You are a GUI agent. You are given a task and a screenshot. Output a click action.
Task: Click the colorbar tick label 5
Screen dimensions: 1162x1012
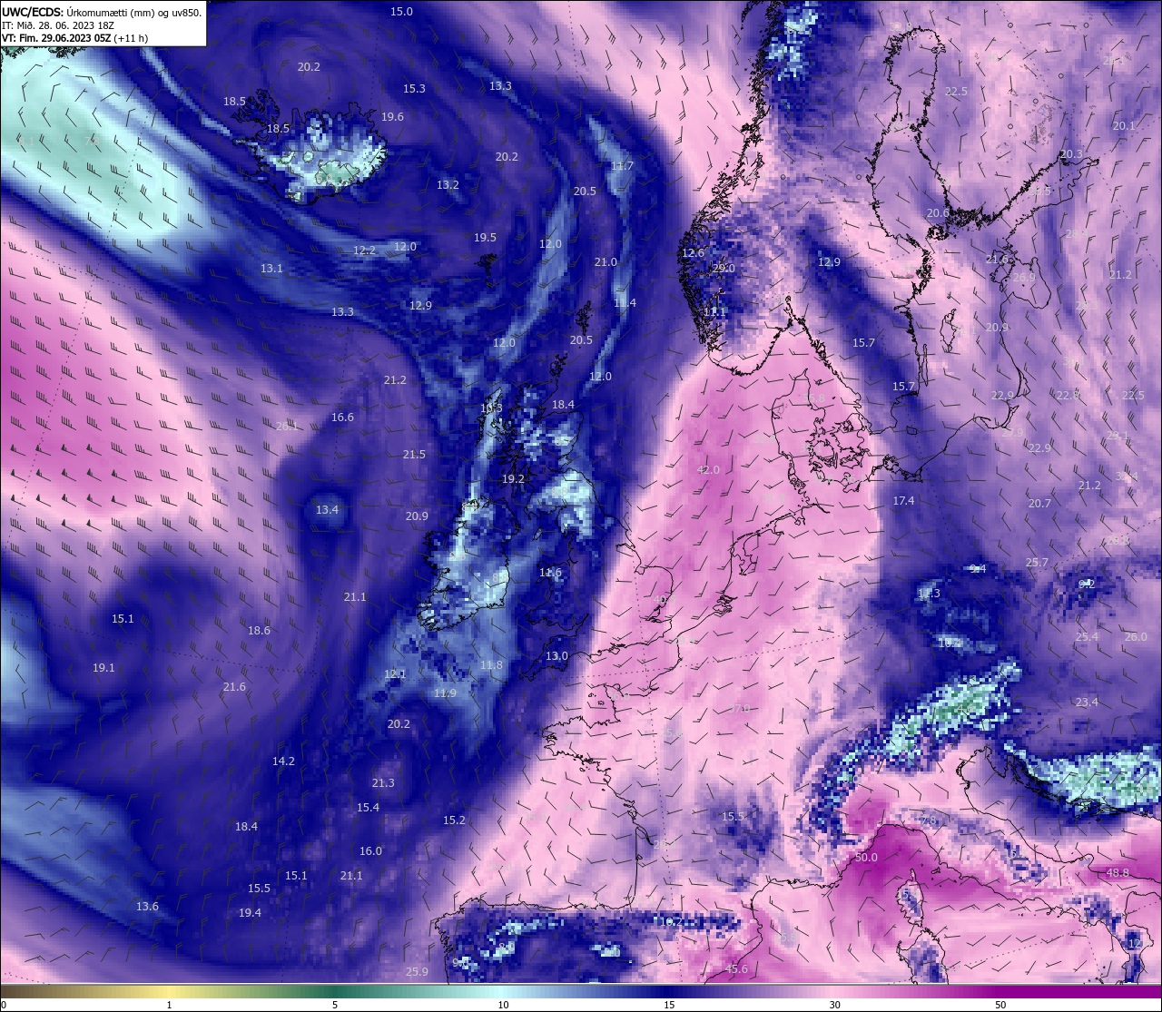tap(335, 1005)
